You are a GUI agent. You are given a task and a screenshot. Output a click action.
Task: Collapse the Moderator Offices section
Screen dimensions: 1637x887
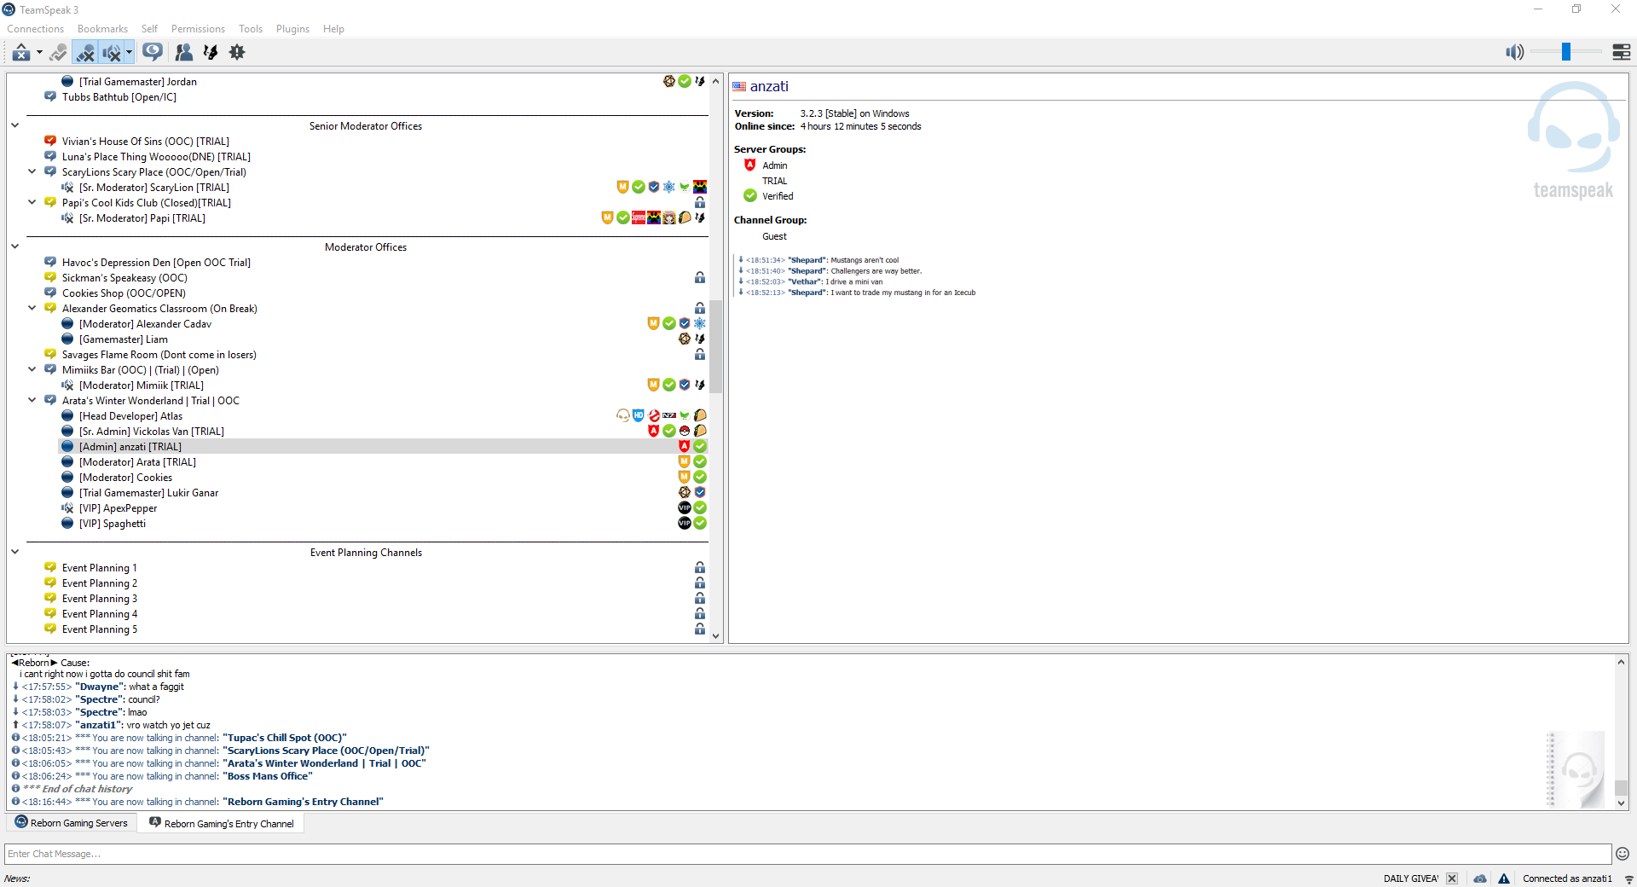click(14, 247)
